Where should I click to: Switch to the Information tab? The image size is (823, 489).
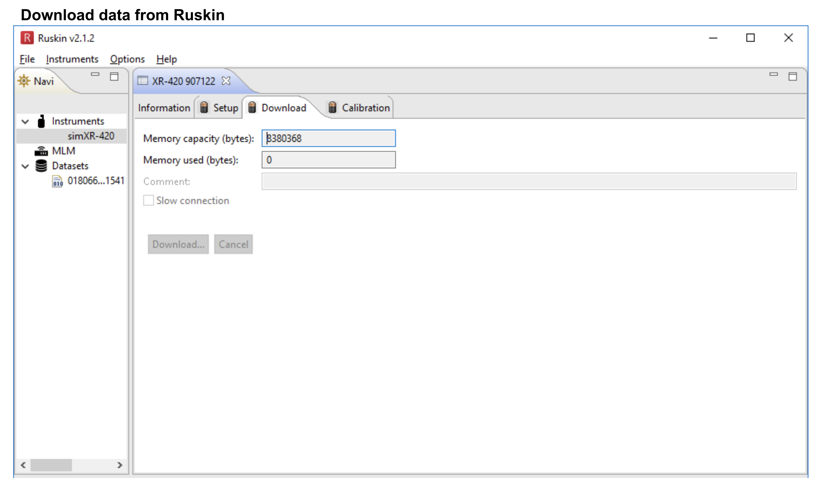(164, 108)
